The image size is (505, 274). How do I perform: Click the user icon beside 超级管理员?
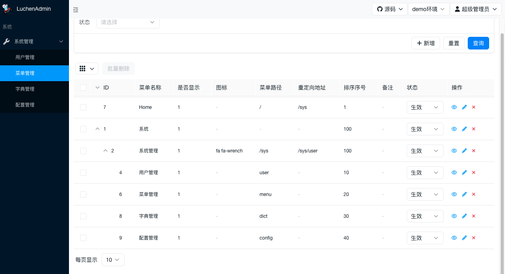(x=457, y=9)
